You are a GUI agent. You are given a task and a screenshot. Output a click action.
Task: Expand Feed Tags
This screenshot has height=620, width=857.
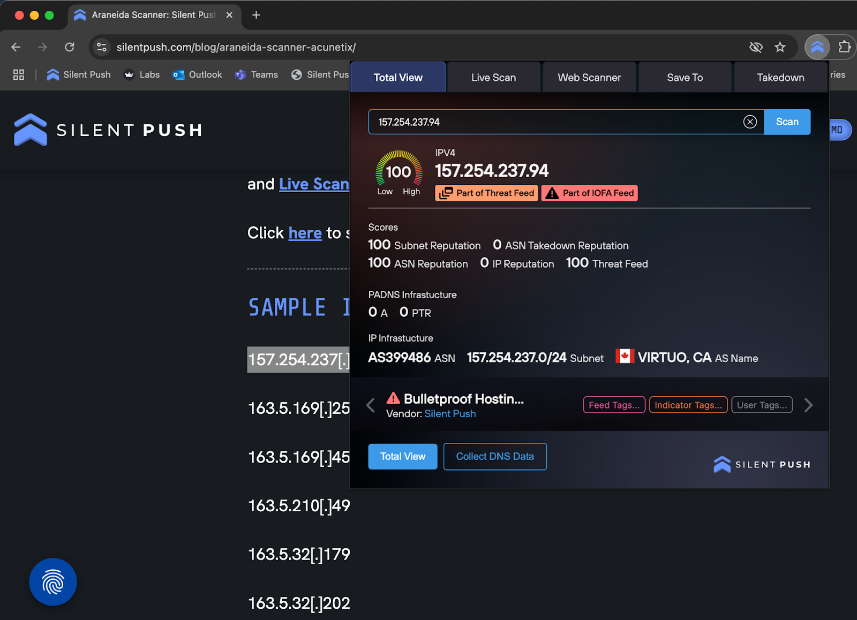click(x=614, y=405)
